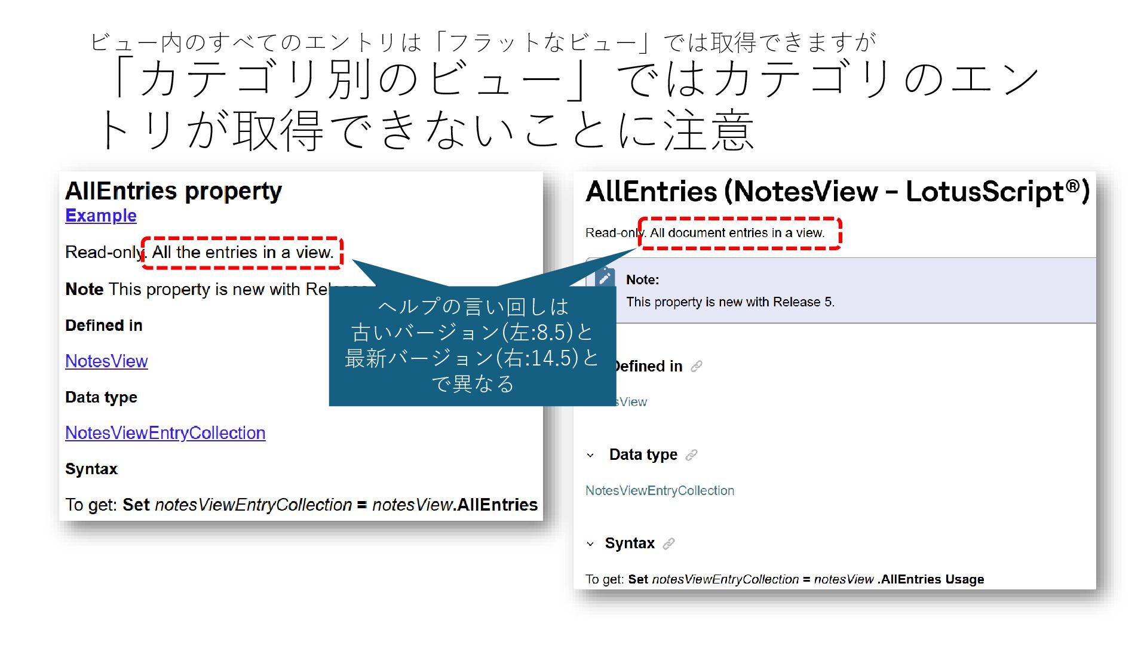This screenshot has height=645, width=1147.
Task: Click the pencil Note icon
Action: [605, 278]
